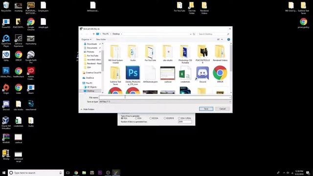The height and width of the screenshot is (176, 313).
Task: Select This PC in navigation pane
Action: click(89, 83)
